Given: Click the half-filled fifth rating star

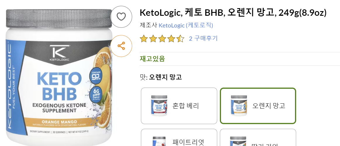Looking at the screenshot, I should tap(180, 39).
